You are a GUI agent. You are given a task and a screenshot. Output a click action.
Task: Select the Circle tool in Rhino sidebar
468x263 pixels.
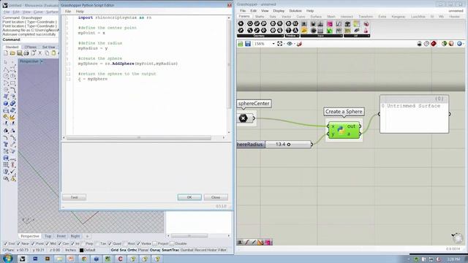click(6, 76)
